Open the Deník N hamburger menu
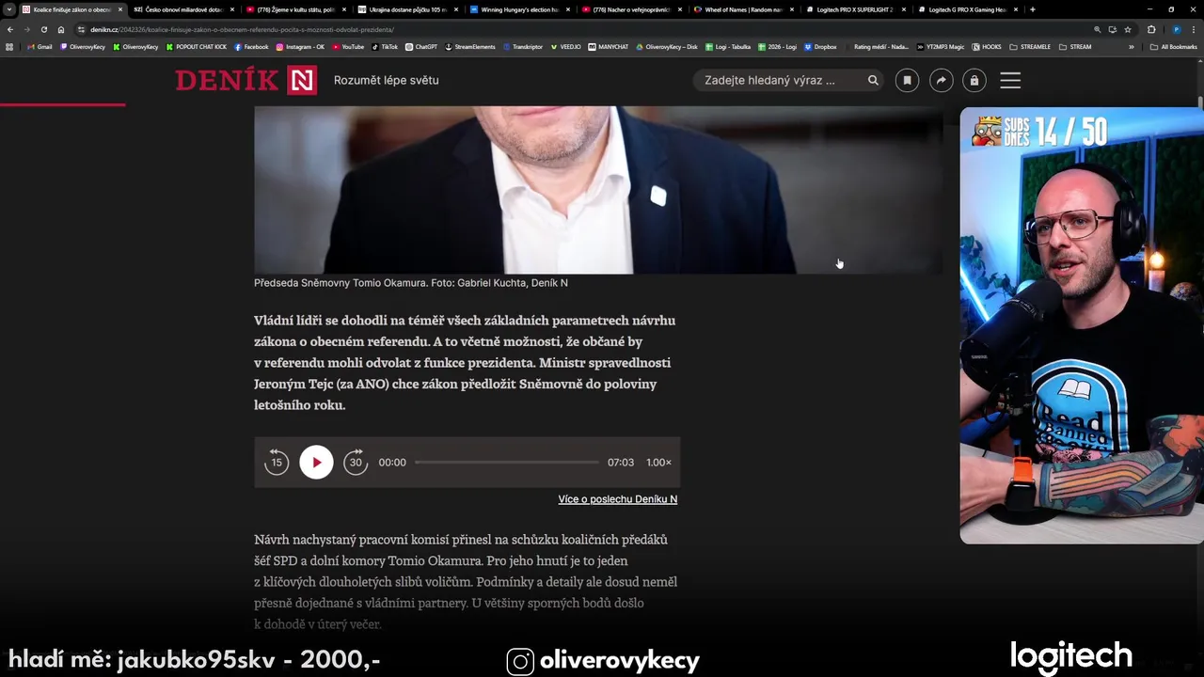 (x=1010, y=81)
